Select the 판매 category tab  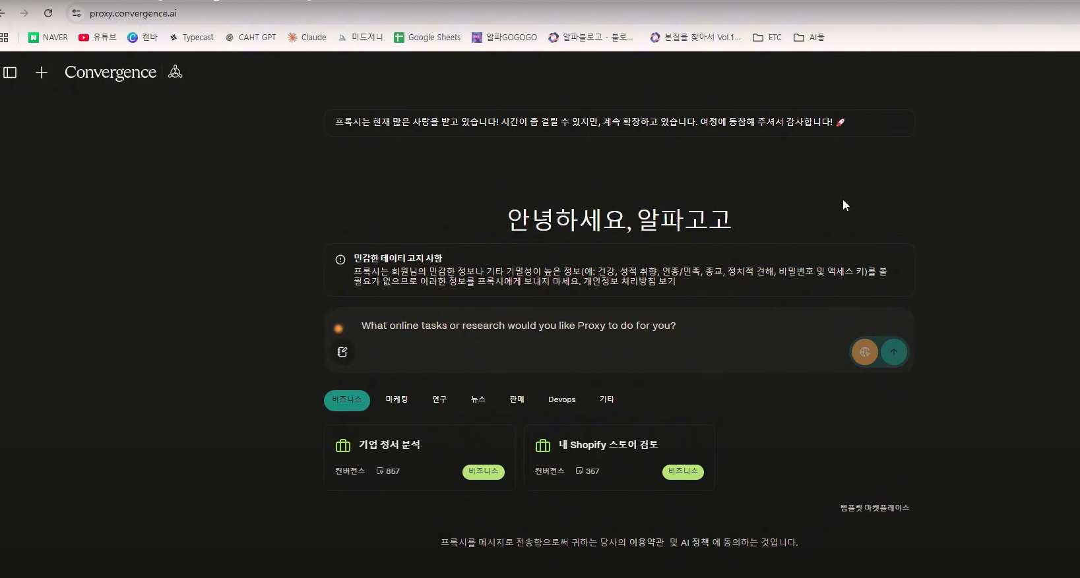517,399
